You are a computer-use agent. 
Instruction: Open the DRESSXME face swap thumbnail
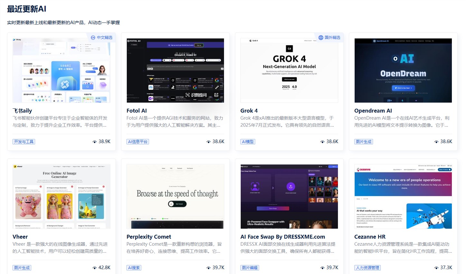tap(289, 196)
